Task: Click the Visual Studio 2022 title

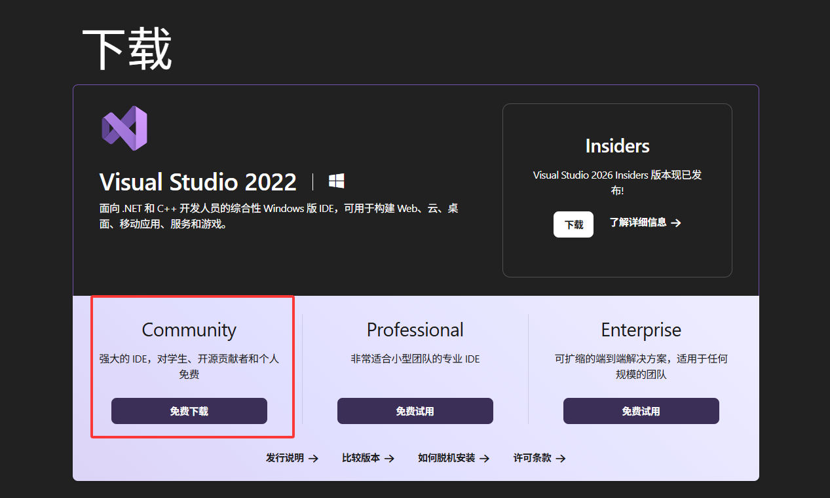Action: [x=198, y=182]
